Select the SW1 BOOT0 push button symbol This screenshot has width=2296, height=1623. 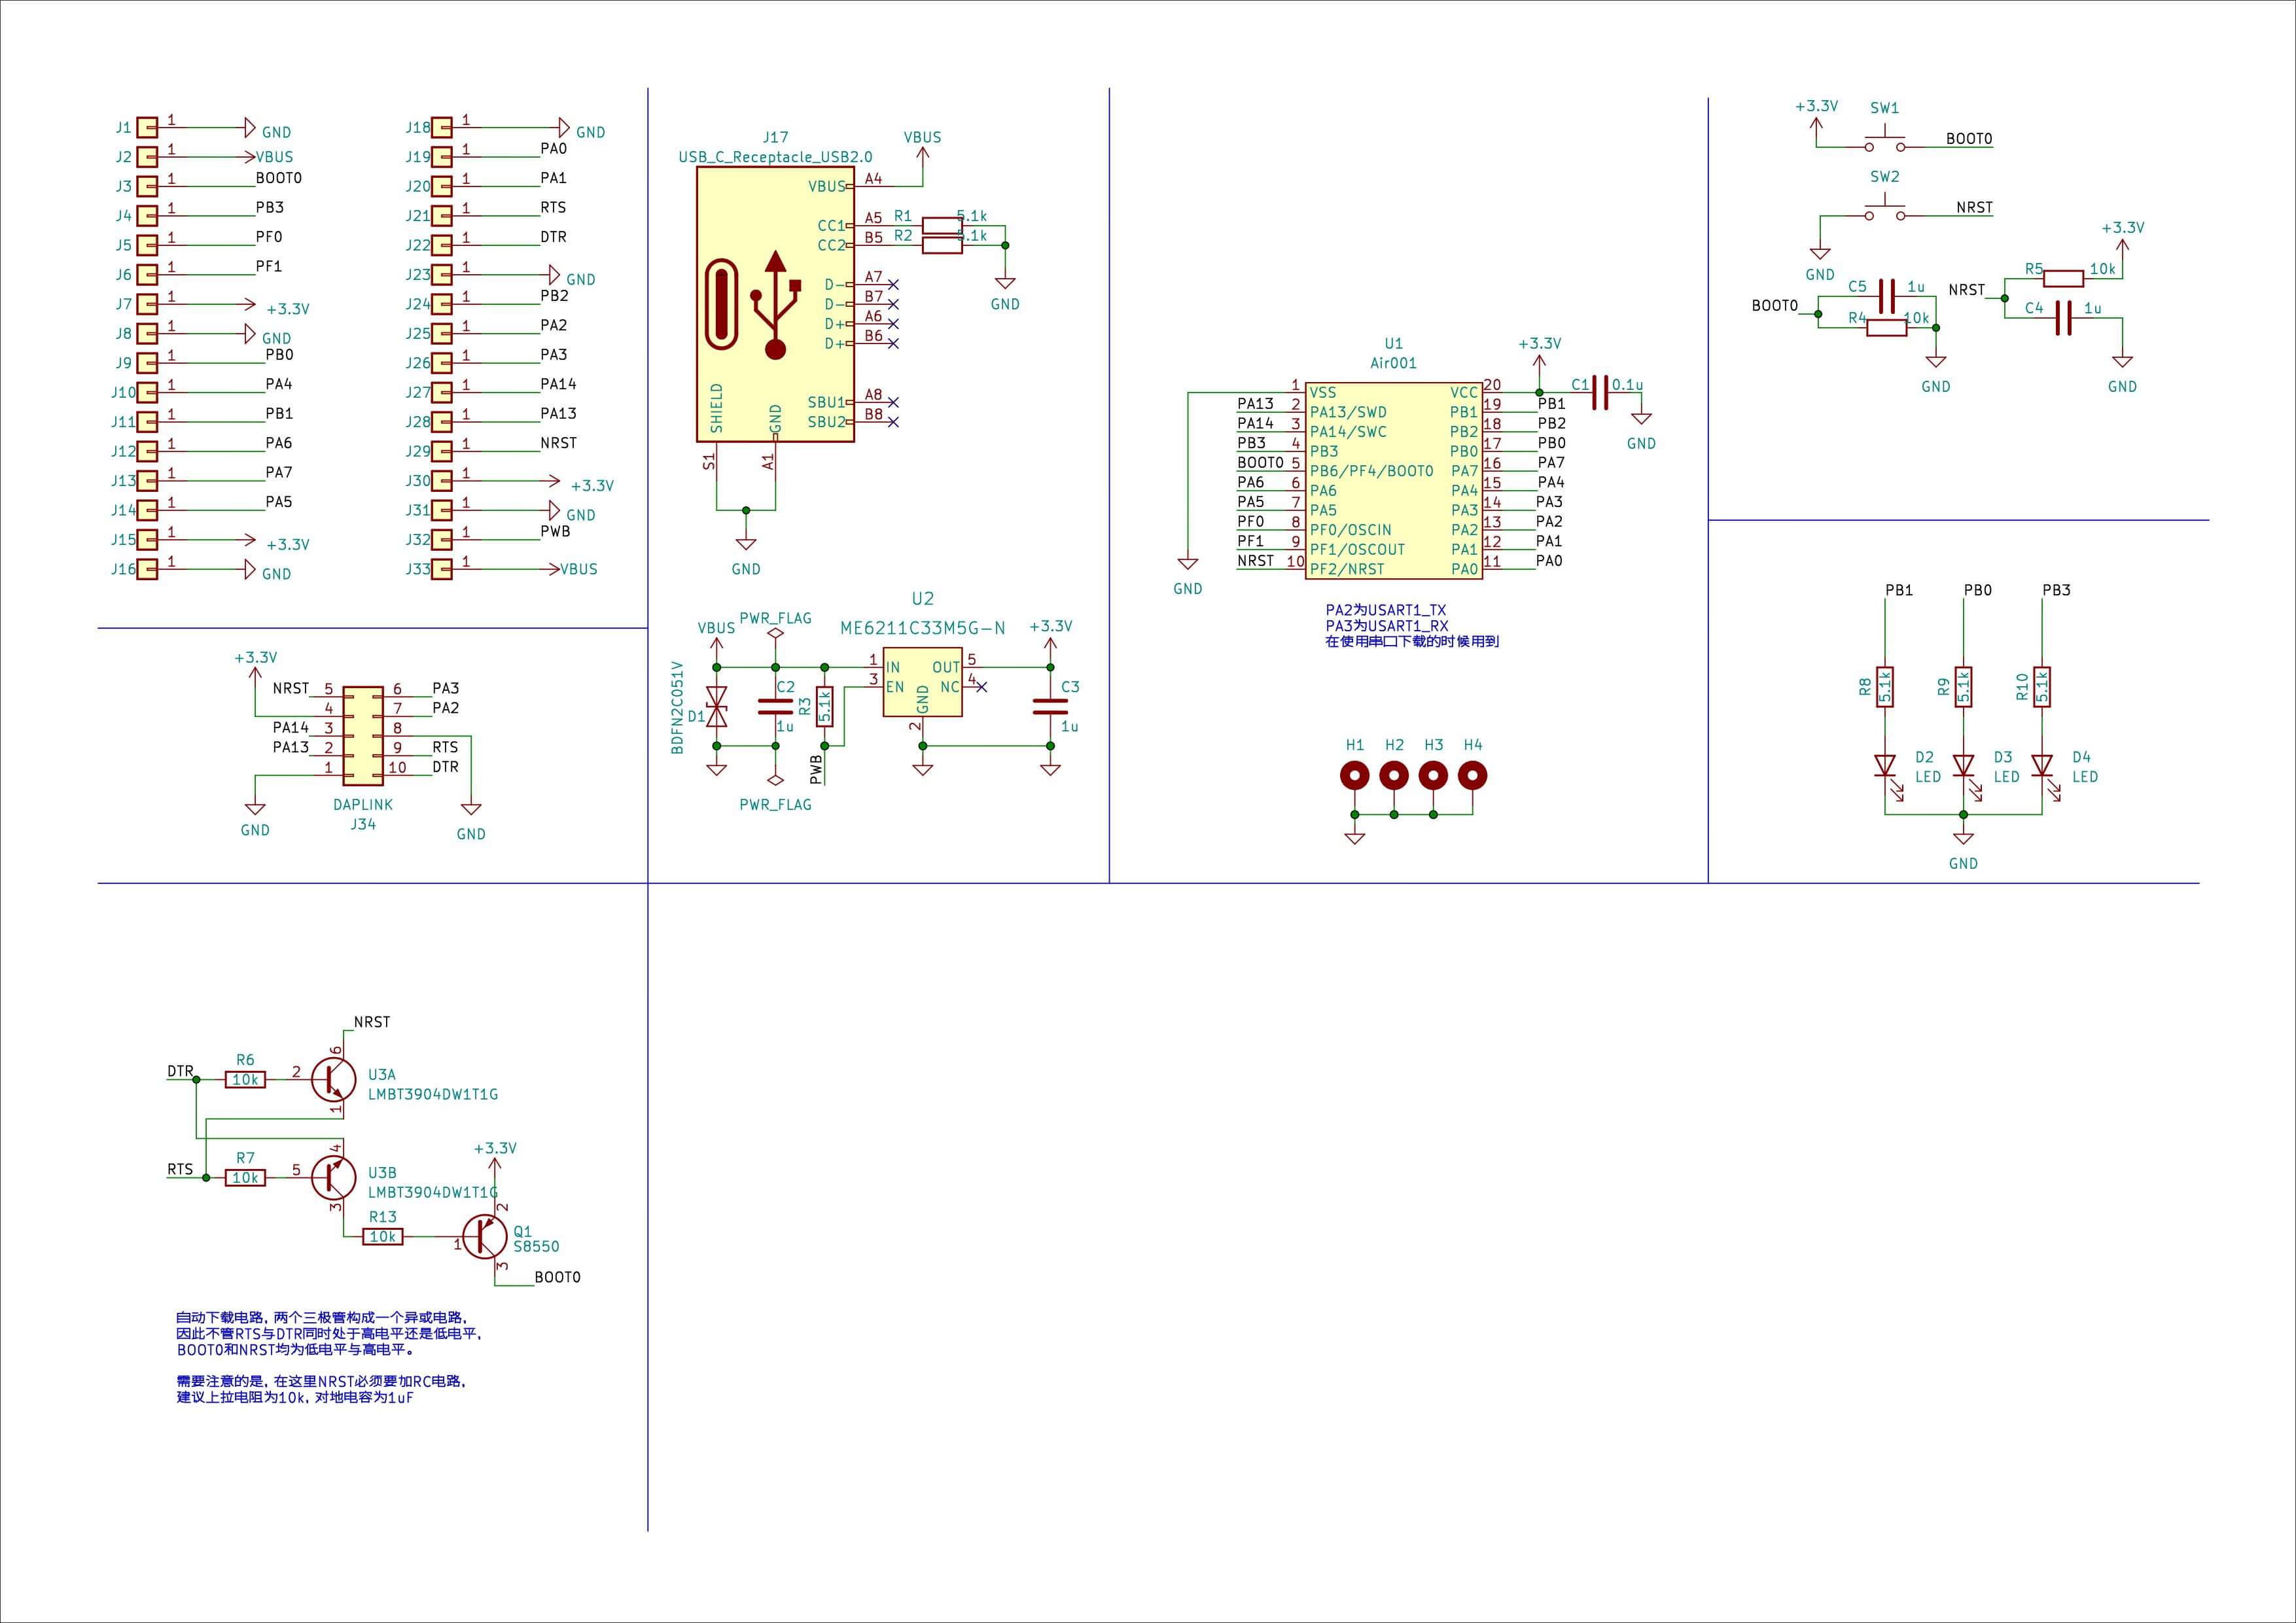[1885, 143]
